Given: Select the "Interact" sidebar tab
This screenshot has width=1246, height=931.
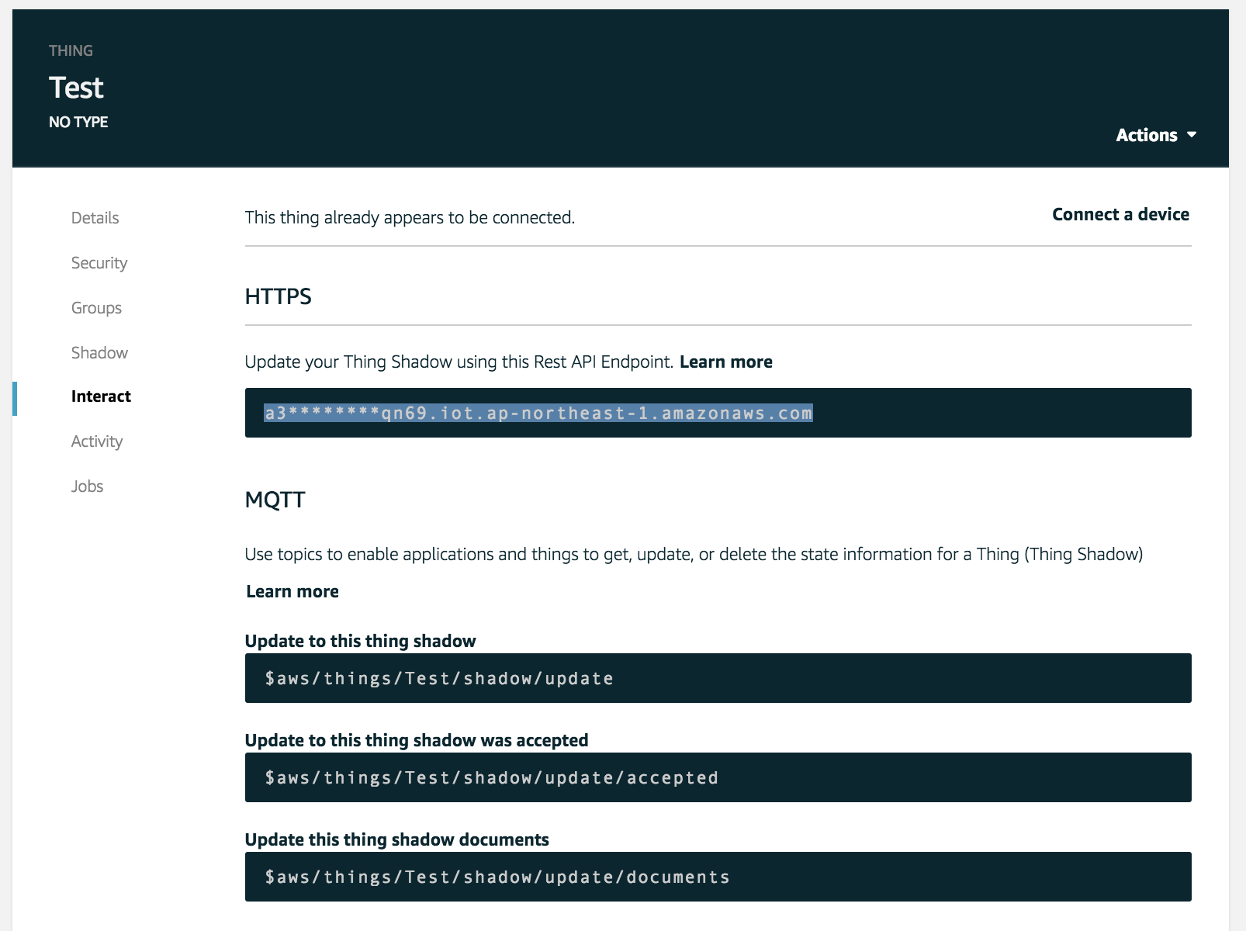Looking at the screenshot, I should (100, 396).
